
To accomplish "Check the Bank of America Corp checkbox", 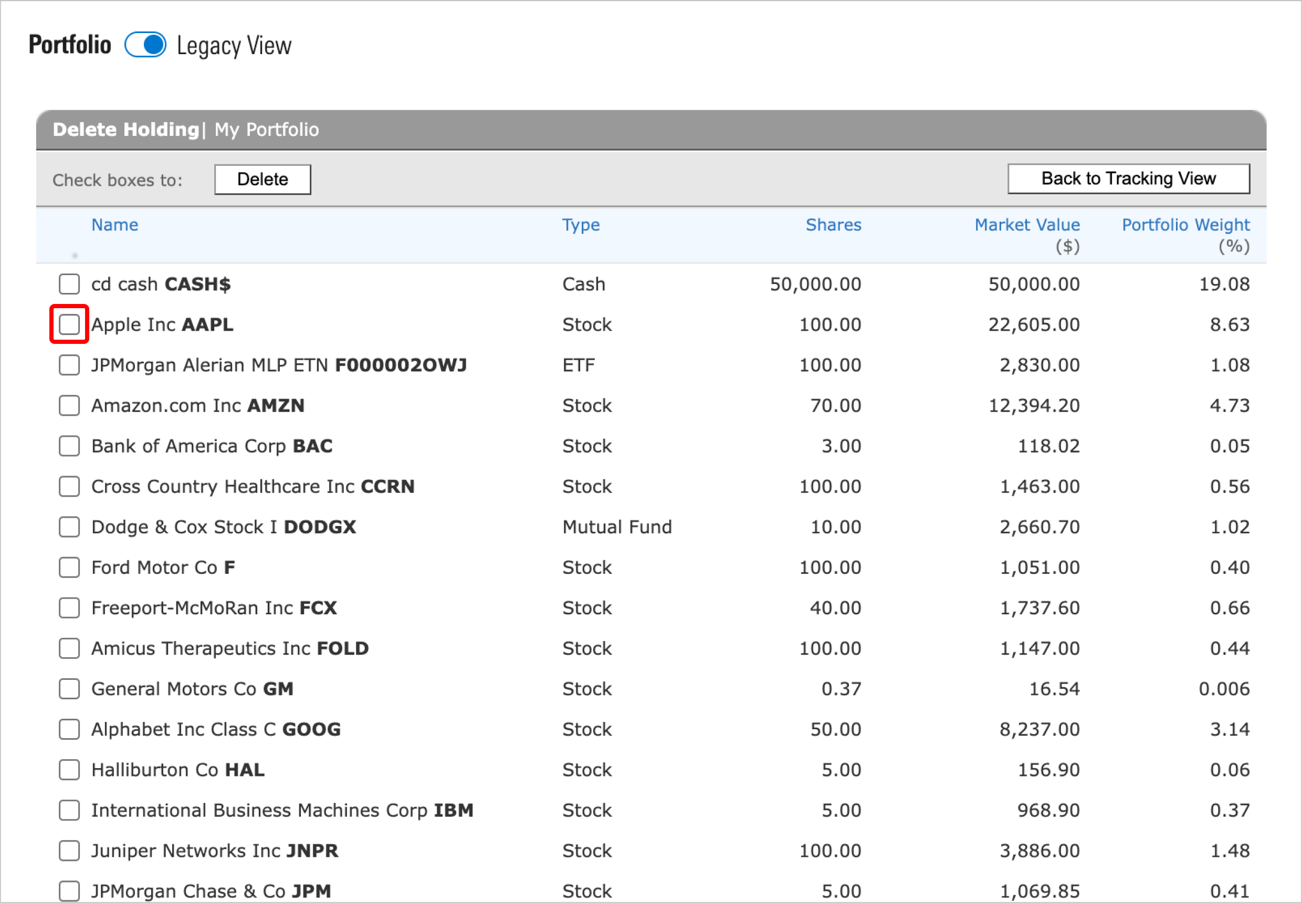I will point(69,446).
